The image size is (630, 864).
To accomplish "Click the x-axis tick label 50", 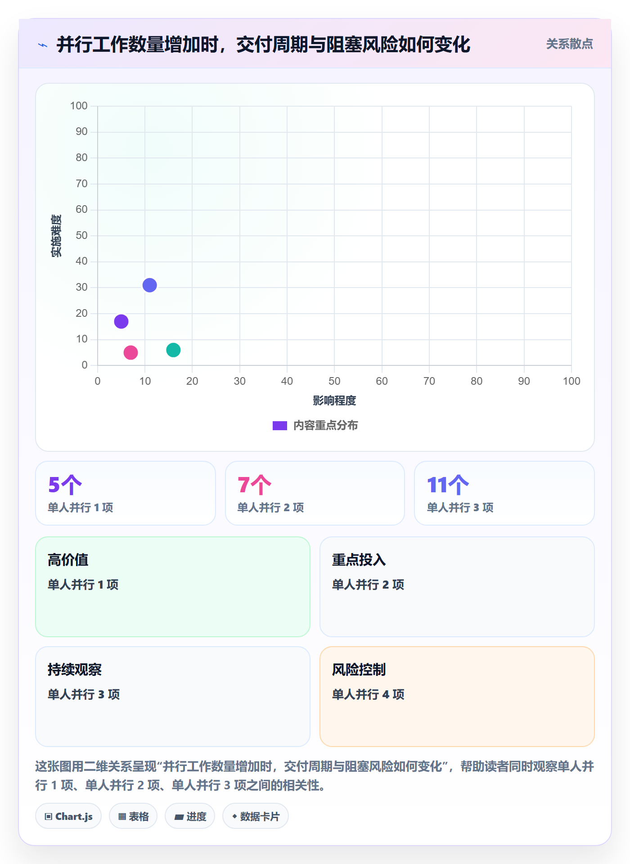I will (x=334, y=381).
